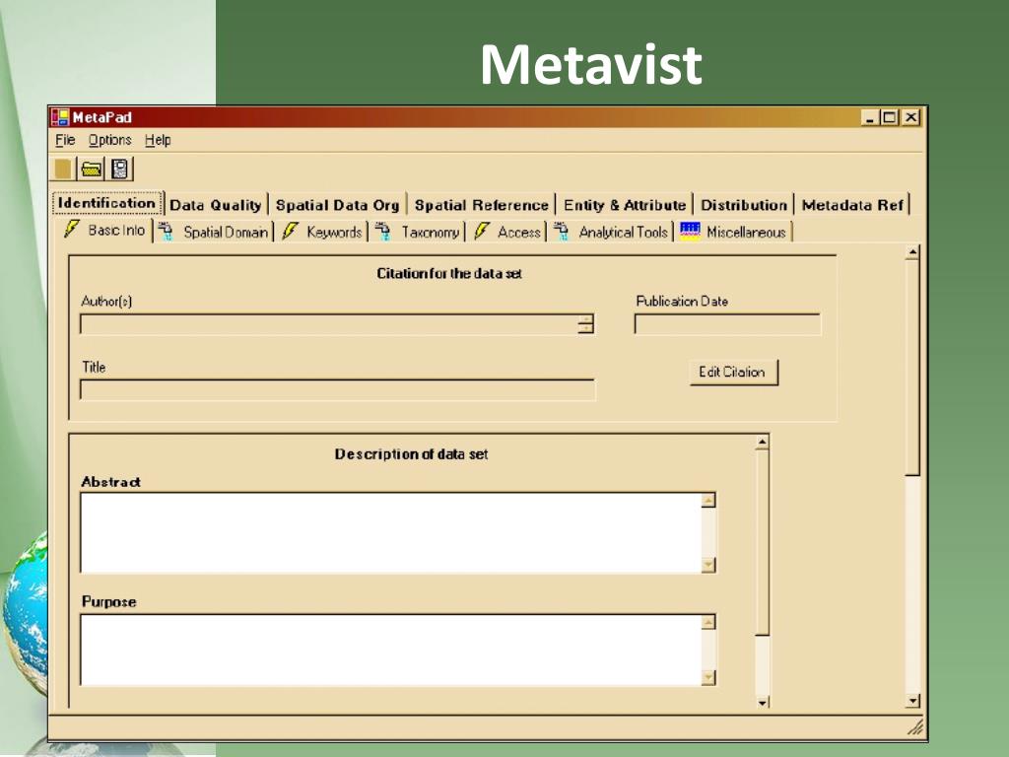This screenshot has height=757, width=1009.
Task: Switch to the Data Quality tab
Action: tap(216, 205)
